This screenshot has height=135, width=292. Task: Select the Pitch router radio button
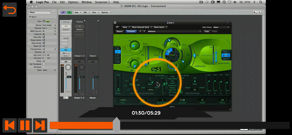[x=167, y=77]
